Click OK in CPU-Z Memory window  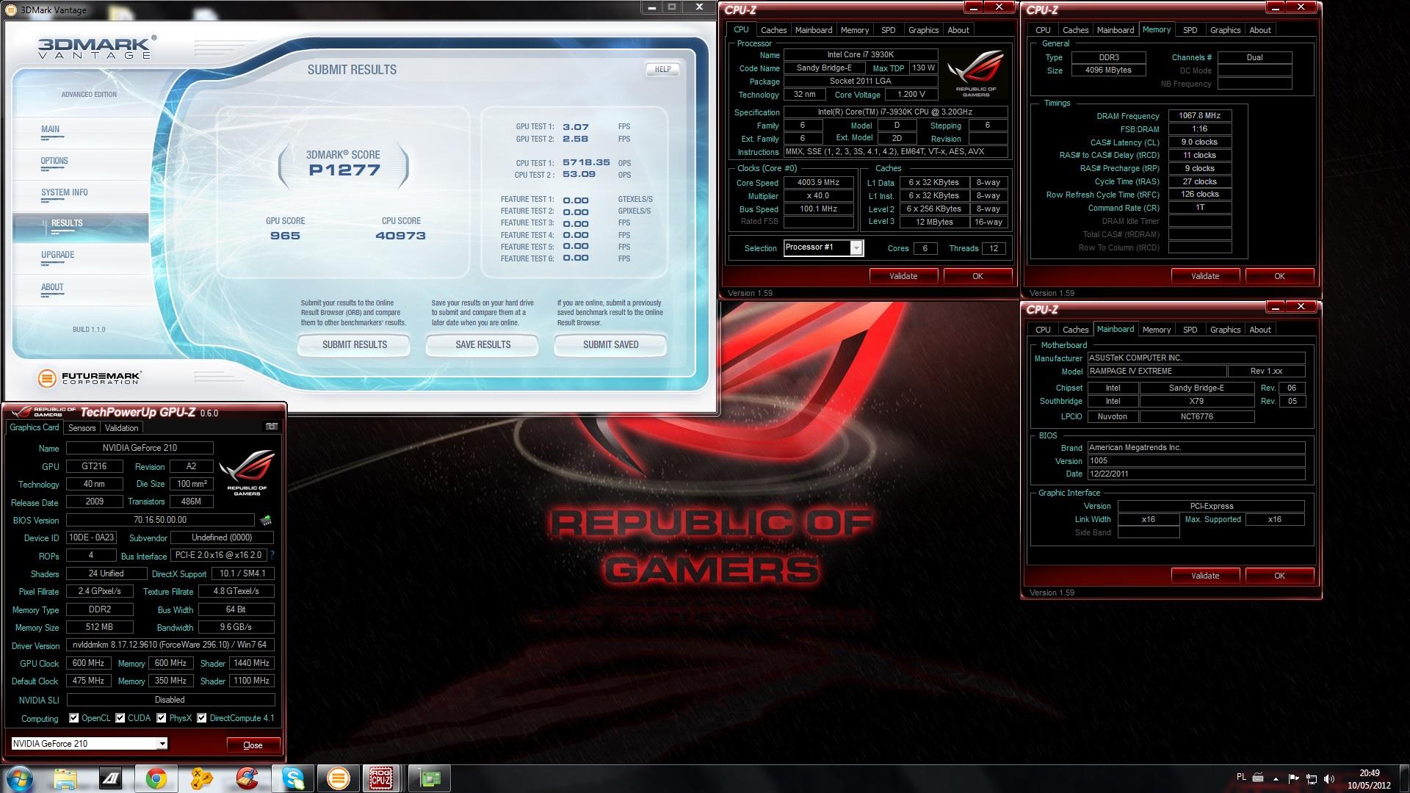coord(1279,276)
